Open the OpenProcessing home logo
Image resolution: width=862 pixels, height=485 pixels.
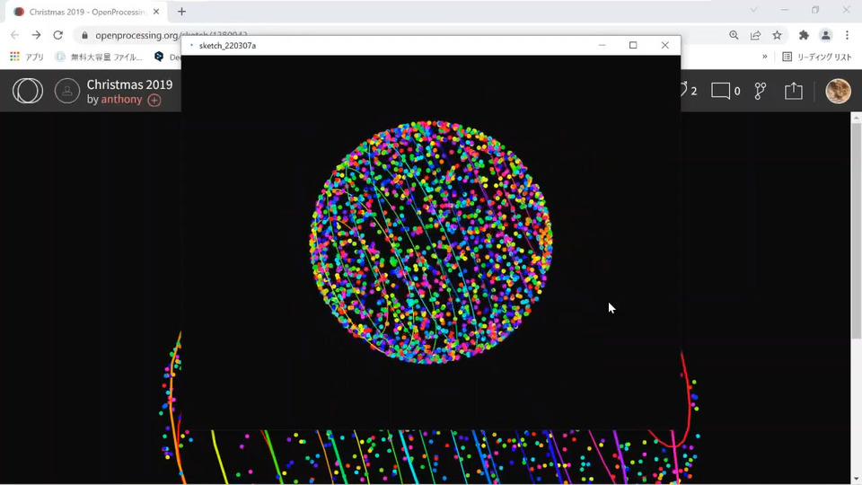pos(28,91)
